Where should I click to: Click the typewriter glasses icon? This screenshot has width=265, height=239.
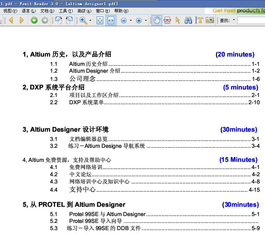click(x=167, y=21)
